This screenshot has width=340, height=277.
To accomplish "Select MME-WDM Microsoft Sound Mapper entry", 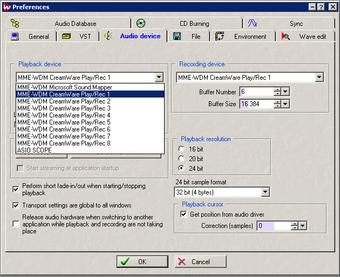I will pos(64,87).
